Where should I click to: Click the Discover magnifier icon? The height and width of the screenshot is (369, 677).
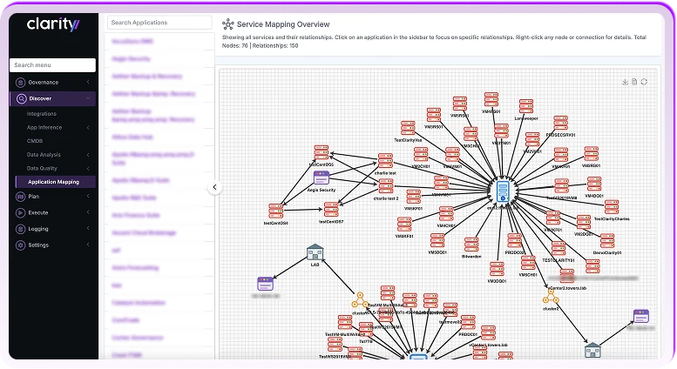tap(21, 98)
